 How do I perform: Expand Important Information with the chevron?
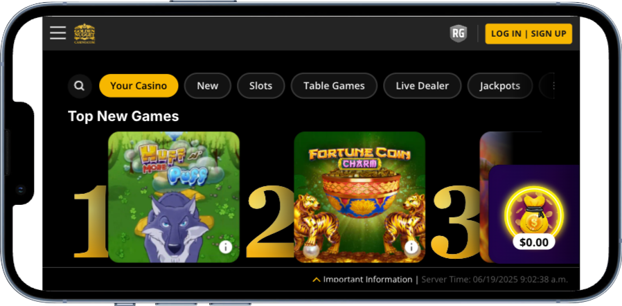point(316,280)
